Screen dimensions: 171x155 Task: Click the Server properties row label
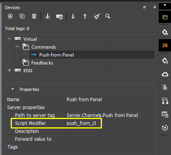(x=26, y=108)
